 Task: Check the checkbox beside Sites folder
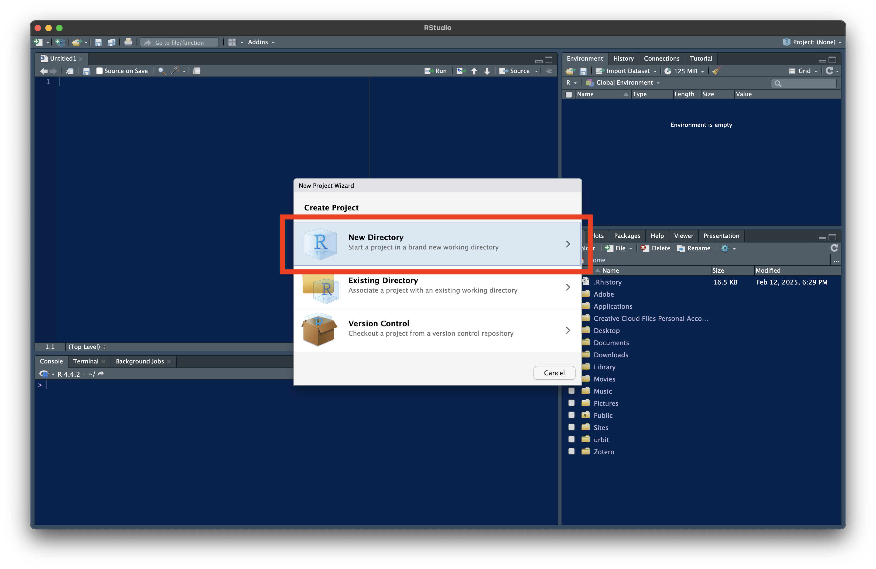pyautogui.click(x=571, y=427)
